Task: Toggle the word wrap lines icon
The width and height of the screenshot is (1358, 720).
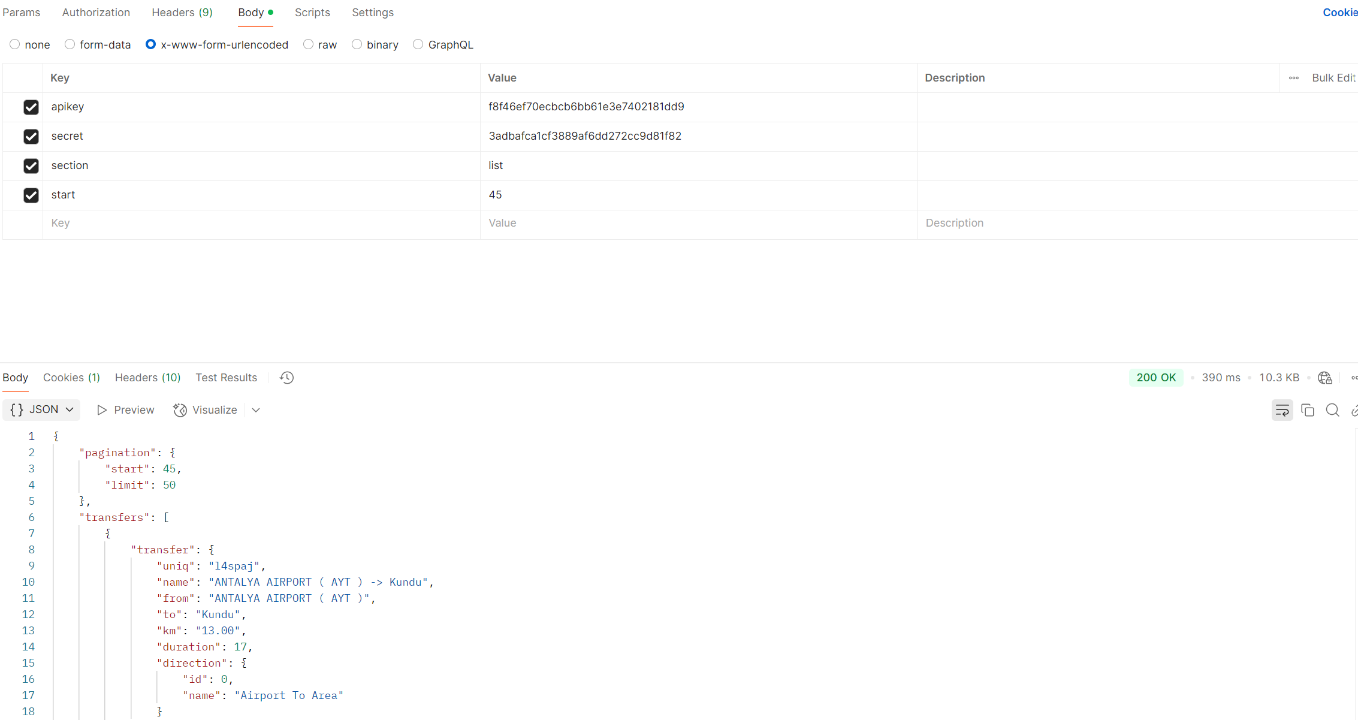Action: coord(1282,410)
